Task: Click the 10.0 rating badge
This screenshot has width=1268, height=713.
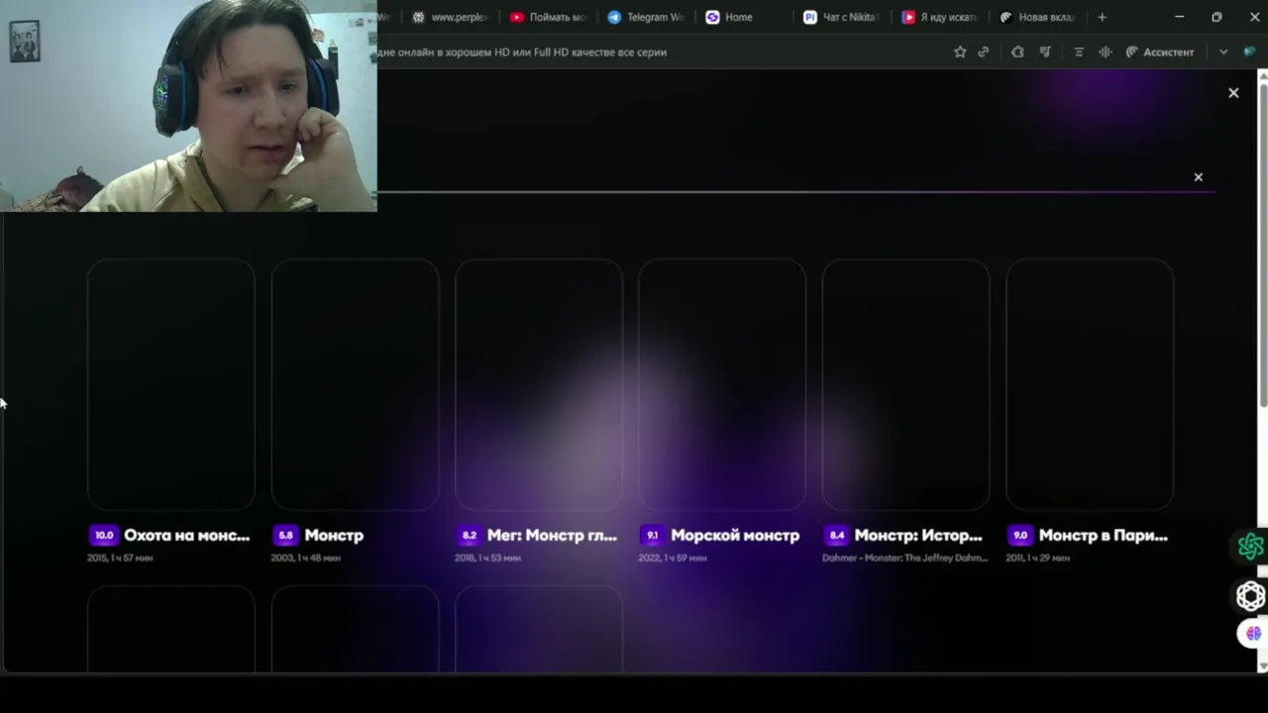Action: (x=103, y=535)
